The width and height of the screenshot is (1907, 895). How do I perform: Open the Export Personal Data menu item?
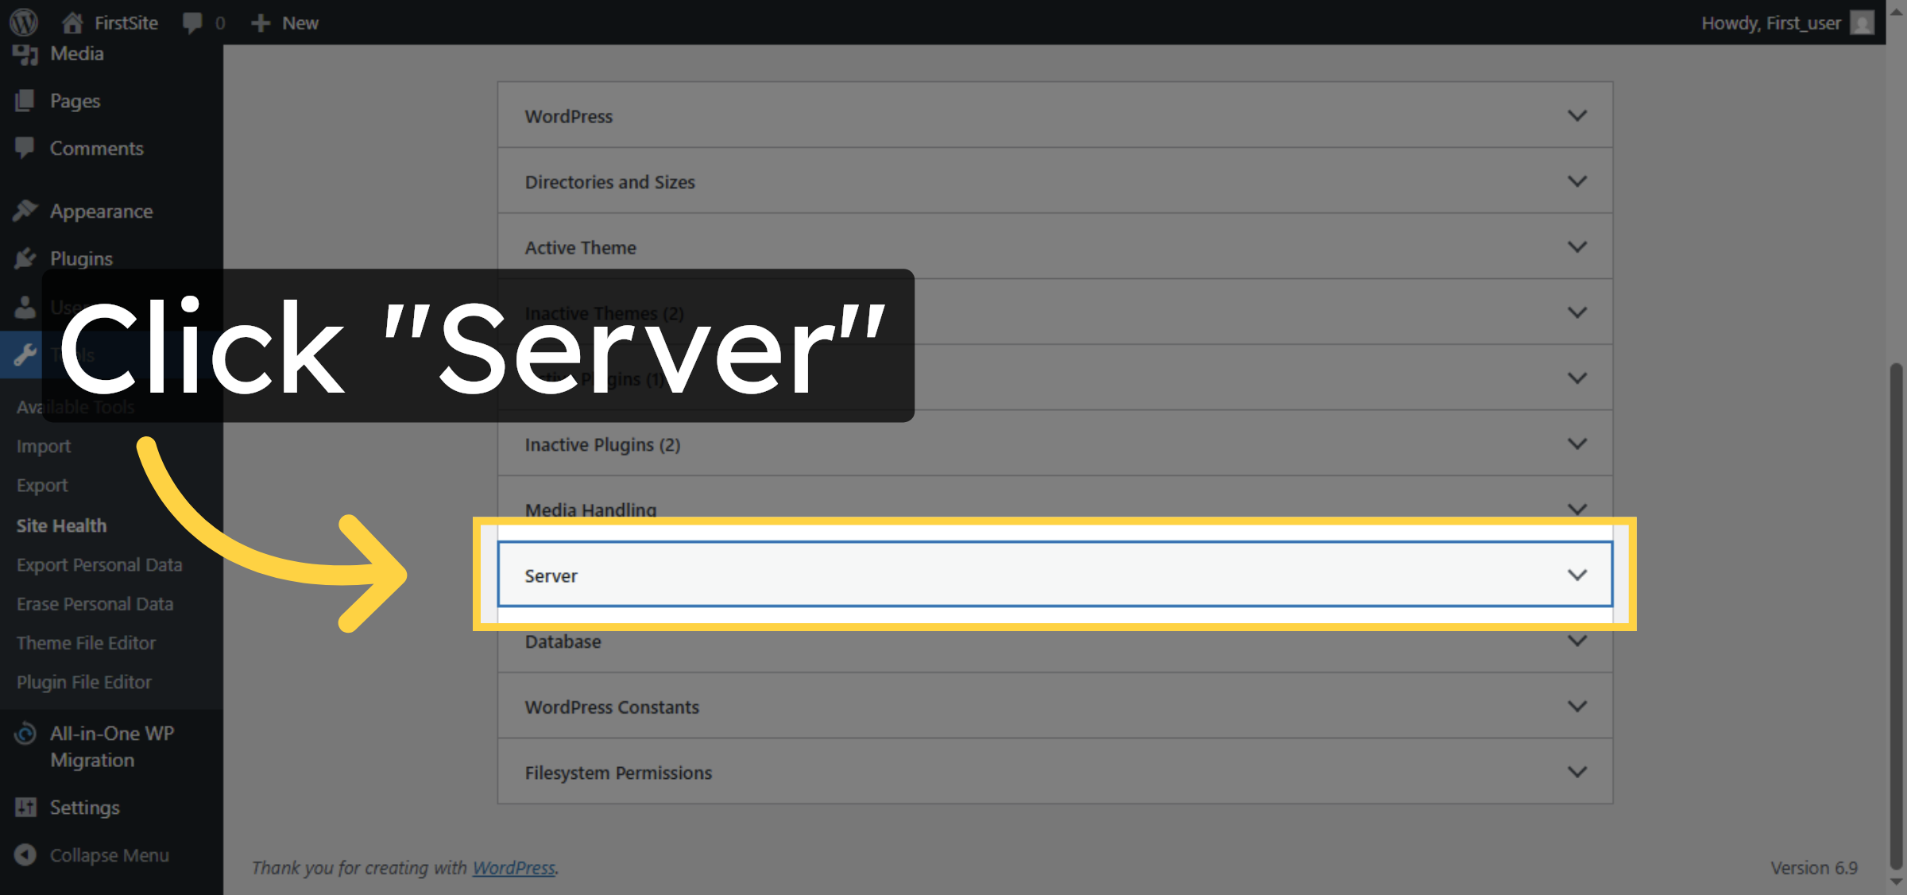[x=99, y=564]
